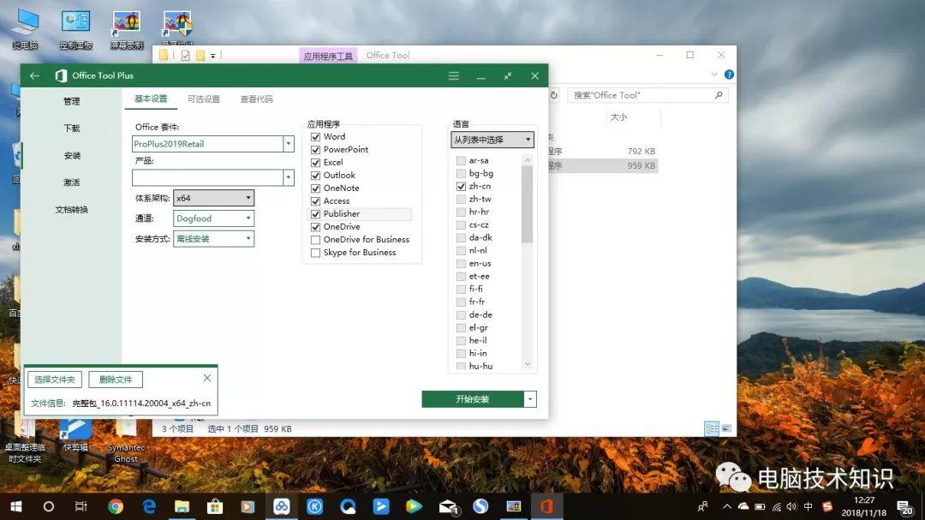Screen dimensions: 925x520
Task: Click 选择文件夹 button
Action: pos(55,380)
